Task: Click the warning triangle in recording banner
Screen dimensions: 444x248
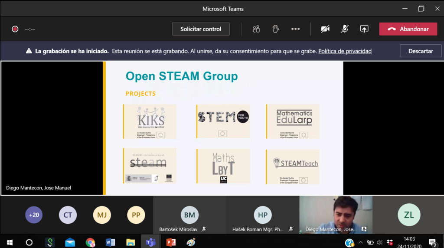Action: [x=29, y=51]
